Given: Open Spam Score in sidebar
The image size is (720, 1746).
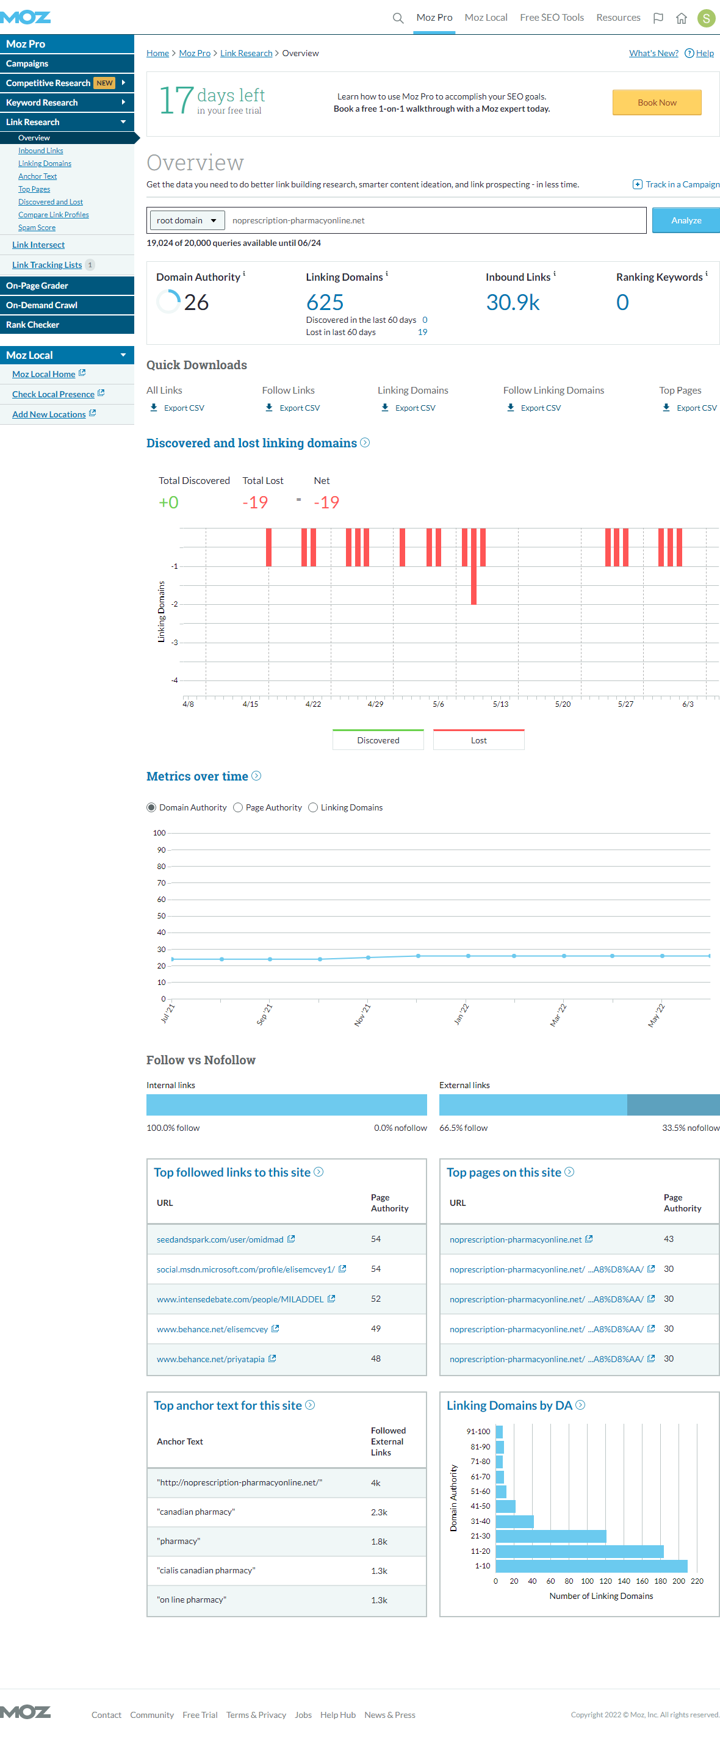Looking at the screenshot, I should (37, 227).
